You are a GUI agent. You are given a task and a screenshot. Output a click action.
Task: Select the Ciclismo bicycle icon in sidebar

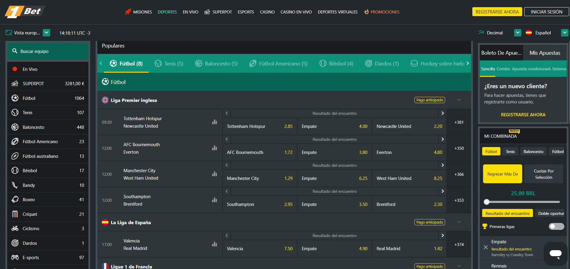pyautogui.click(x=15, y=228)
